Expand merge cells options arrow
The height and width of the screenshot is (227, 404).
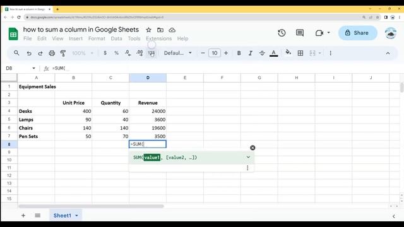pyautogui.click(x=320, y=53)
